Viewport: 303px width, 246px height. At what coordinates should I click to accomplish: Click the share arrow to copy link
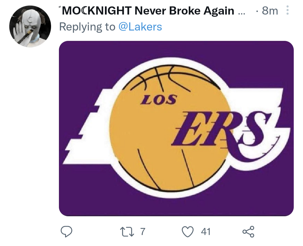tap(248, 232)
